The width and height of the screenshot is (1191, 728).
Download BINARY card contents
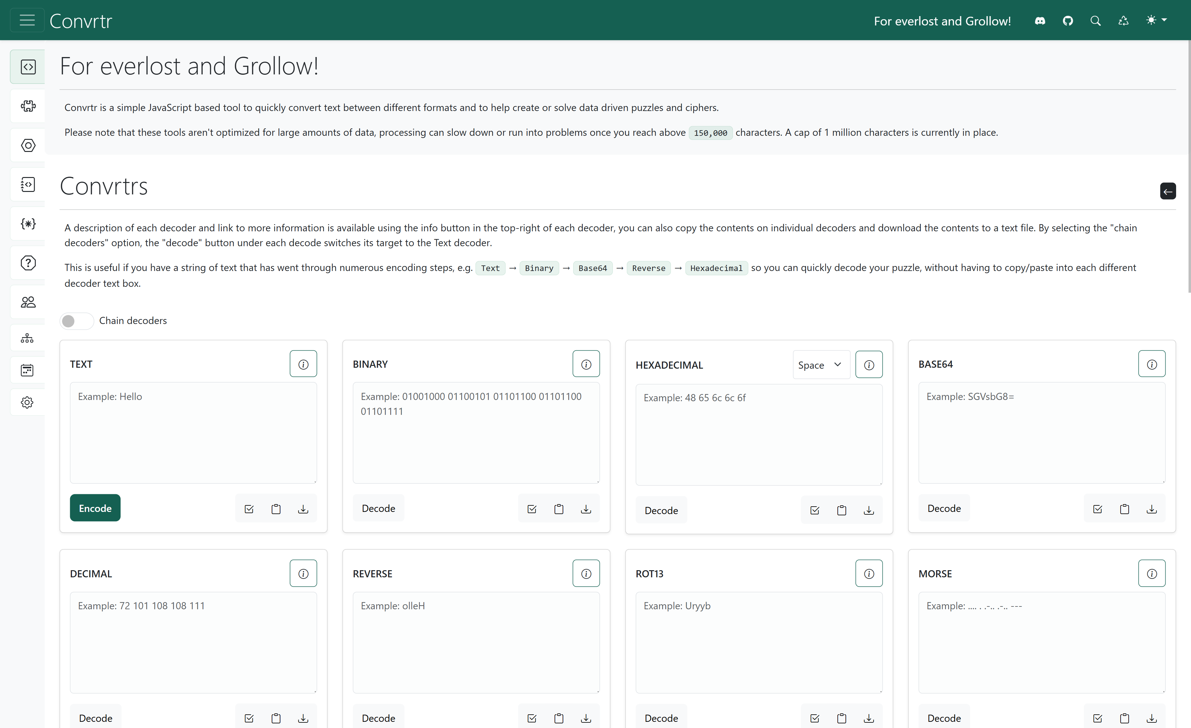(586, 509)
